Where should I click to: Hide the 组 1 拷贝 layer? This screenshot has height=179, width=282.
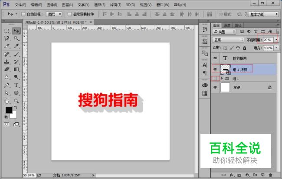(x=215, y=69)
